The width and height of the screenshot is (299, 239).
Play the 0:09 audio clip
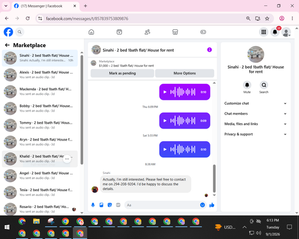(x=165, y=121)
